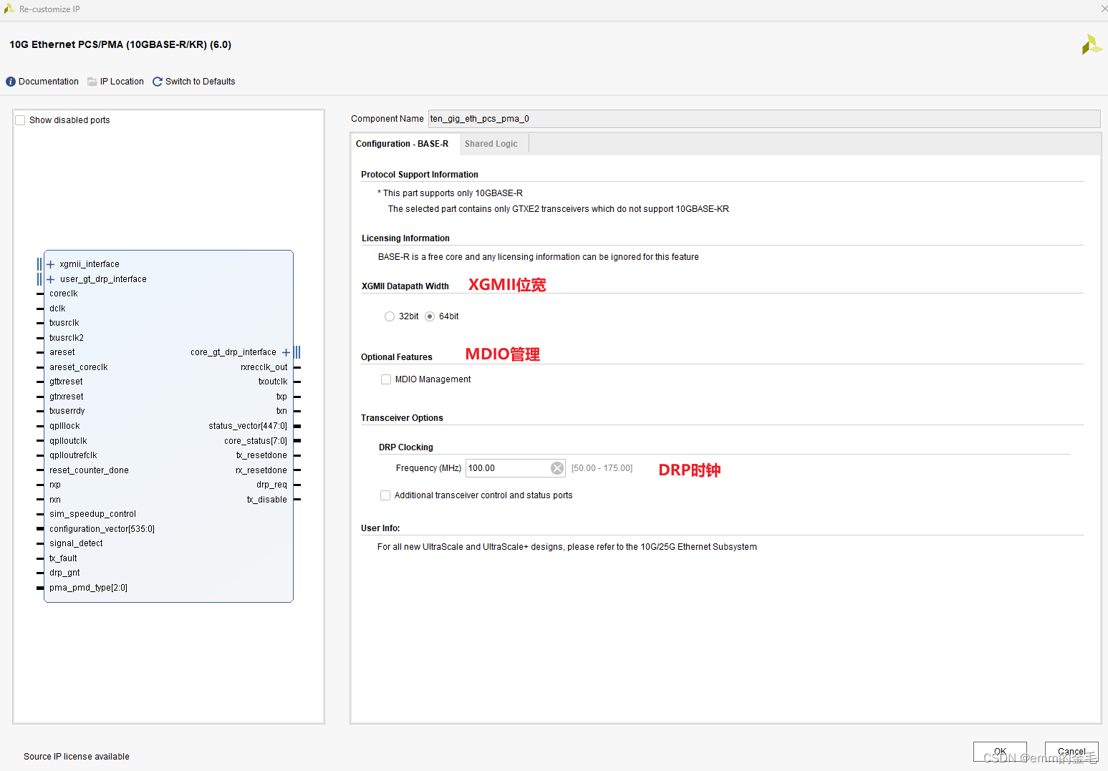Select the gttxreset port label
The image size is (1108, 771).
[x=66, y=382]
